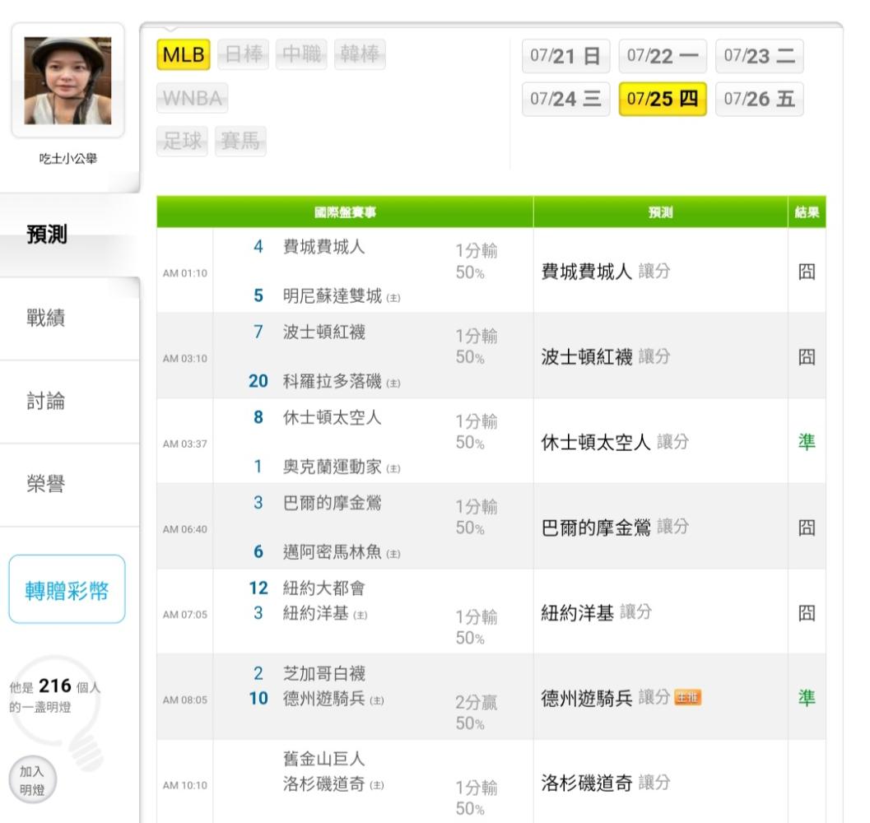Screen dimensions: 870x823
Task: Click team 紐約大都會
Action: pyautogui.click(x=324, y=588)
